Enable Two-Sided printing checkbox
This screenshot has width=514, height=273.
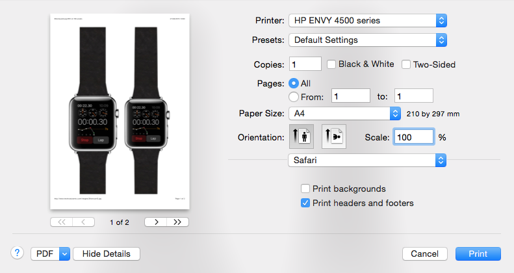click(406, 64)
